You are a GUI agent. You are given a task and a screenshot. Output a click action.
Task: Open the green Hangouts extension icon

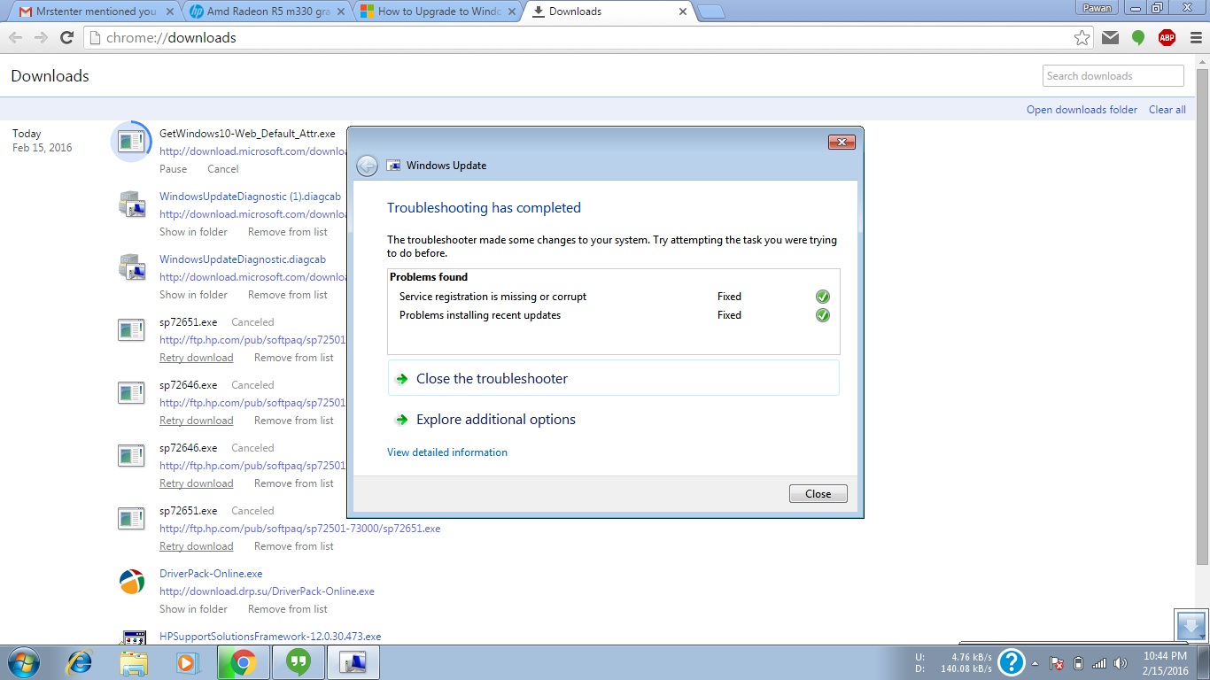click(1138, 38)
